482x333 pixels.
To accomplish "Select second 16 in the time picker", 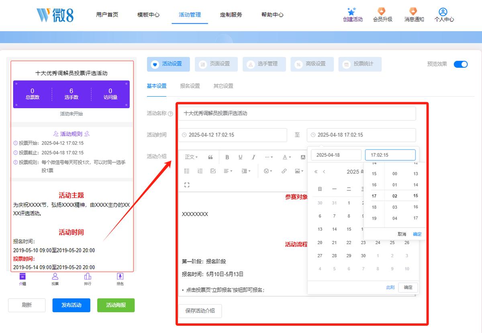I will coord(416,207).
